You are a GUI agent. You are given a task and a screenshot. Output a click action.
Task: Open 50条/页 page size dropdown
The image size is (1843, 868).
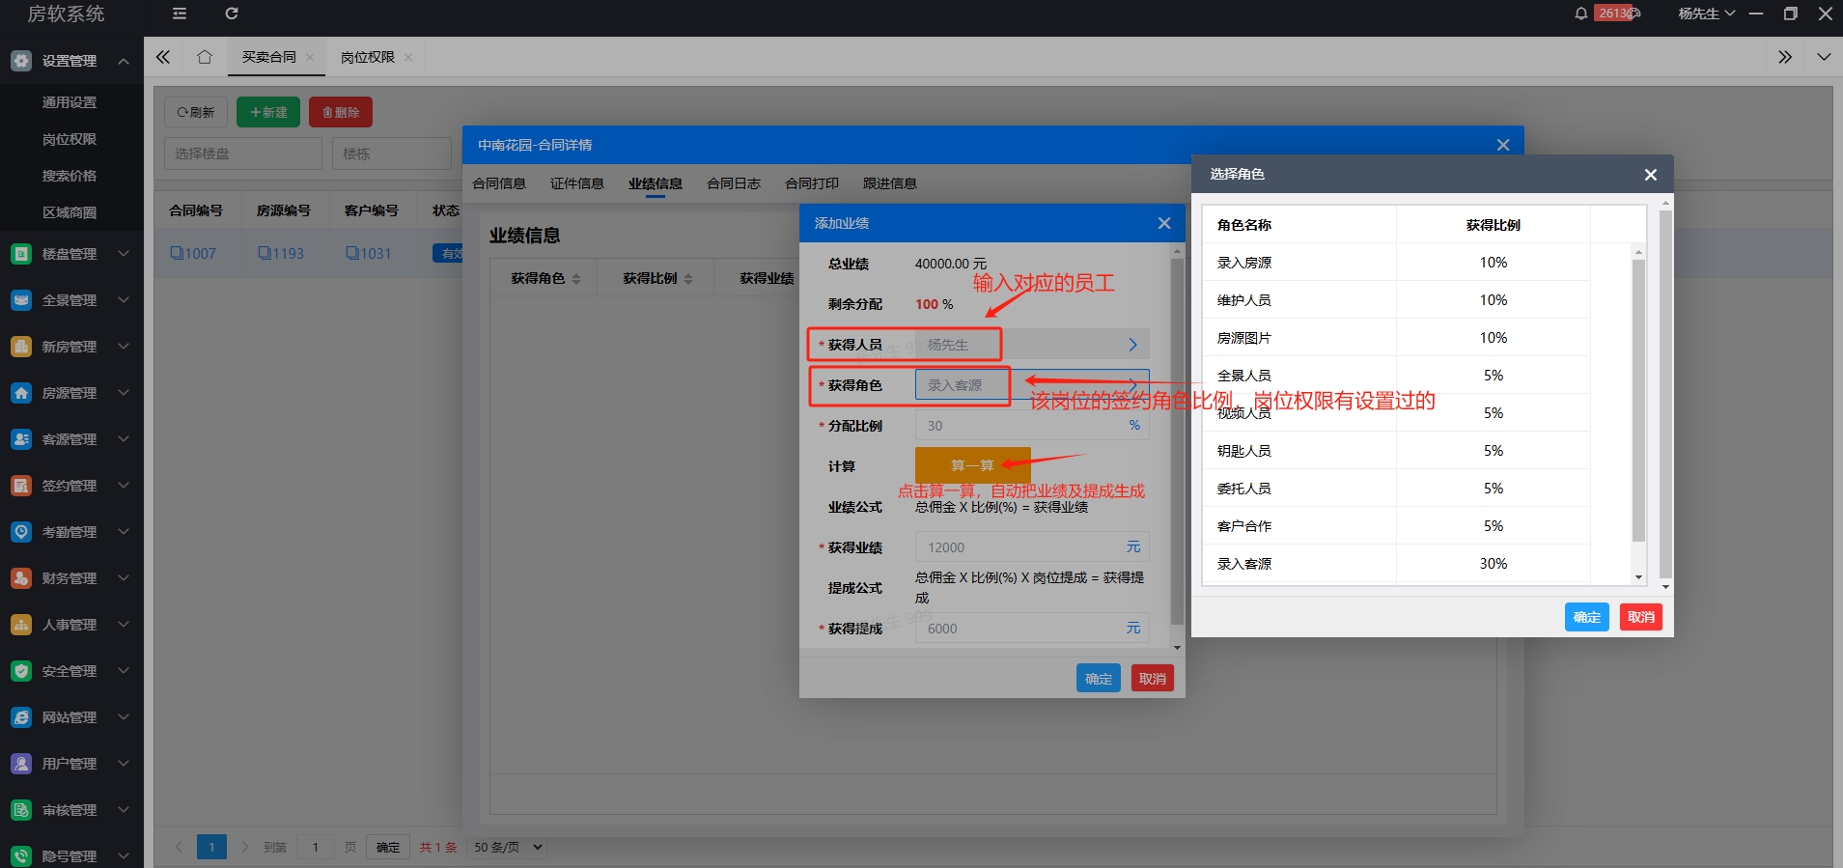(x=509, y=847)
